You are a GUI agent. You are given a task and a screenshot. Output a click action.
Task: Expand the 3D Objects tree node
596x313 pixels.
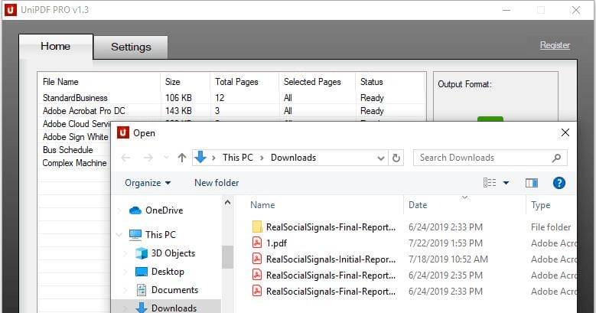coord(125,253)
